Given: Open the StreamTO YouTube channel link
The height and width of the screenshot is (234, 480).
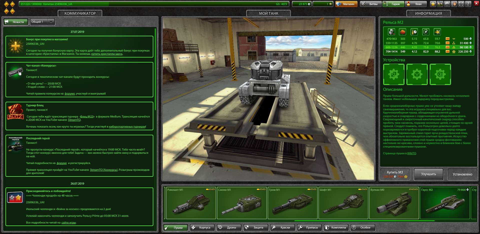Looking at the screenshot, I should [74, 120].
